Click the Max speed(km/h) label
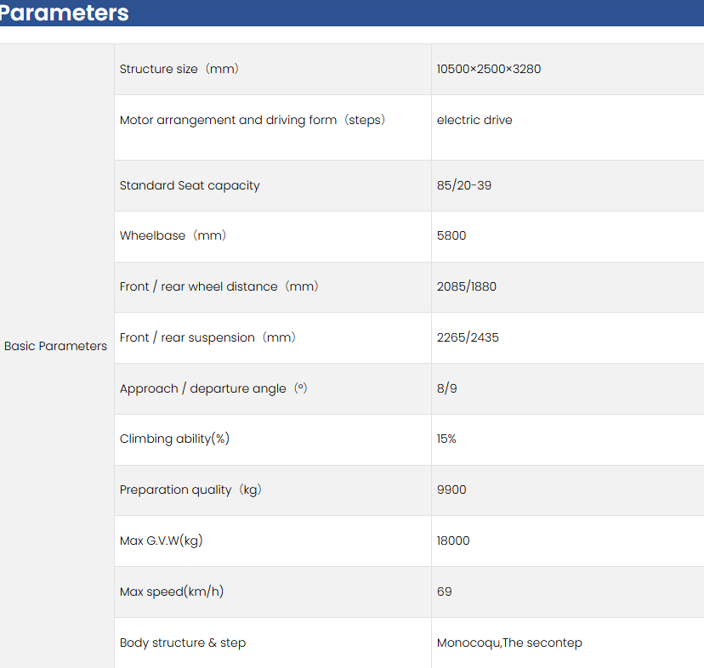Image resolution: width=704 pixels, height=668 pixels. [x=172, y=592]
